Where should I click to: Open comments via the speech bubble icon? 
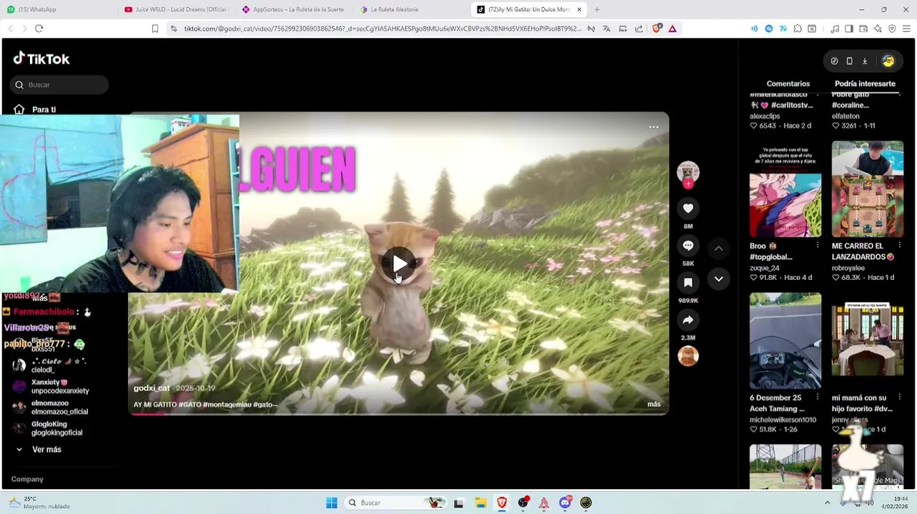click(x=688, y=246)
